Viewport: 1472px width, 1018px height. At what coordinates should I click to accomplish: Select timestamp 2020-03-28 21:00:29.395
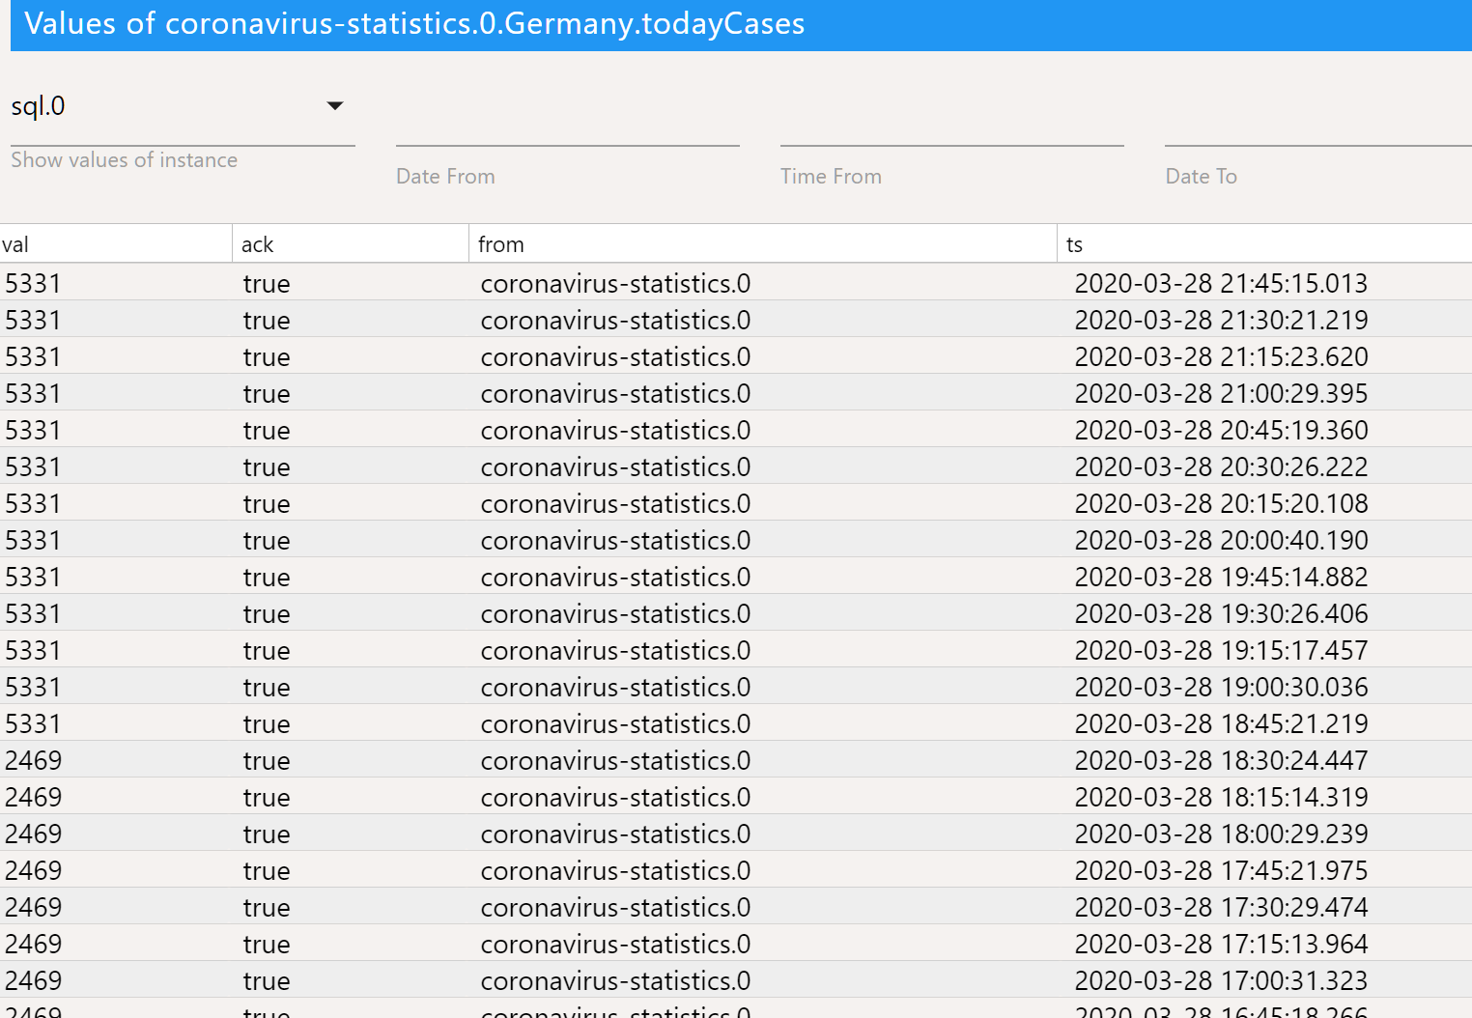coord(1221,393)
